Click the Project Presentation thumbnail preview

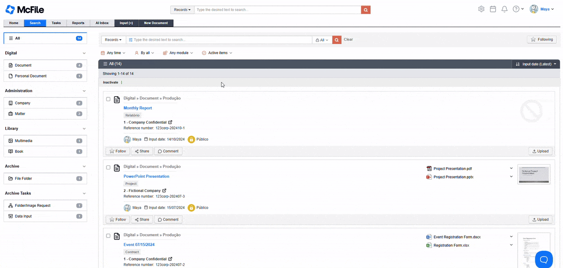[533, 174]
